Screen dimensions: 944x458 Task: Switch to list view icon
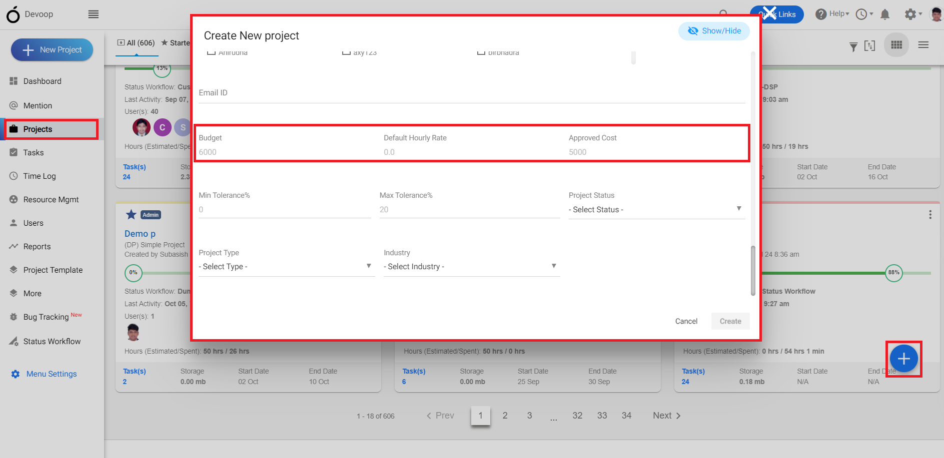pyautogui.click(x=923, y=45)
